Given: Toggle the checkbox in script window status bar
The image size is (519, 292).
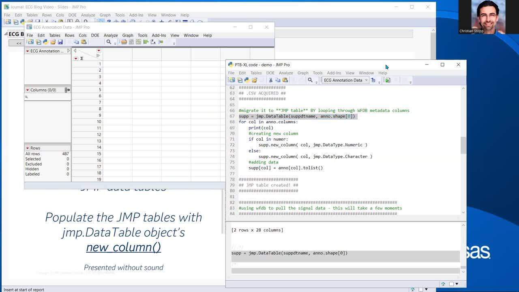Looking at the screenshot, I should tap(451, 284).
